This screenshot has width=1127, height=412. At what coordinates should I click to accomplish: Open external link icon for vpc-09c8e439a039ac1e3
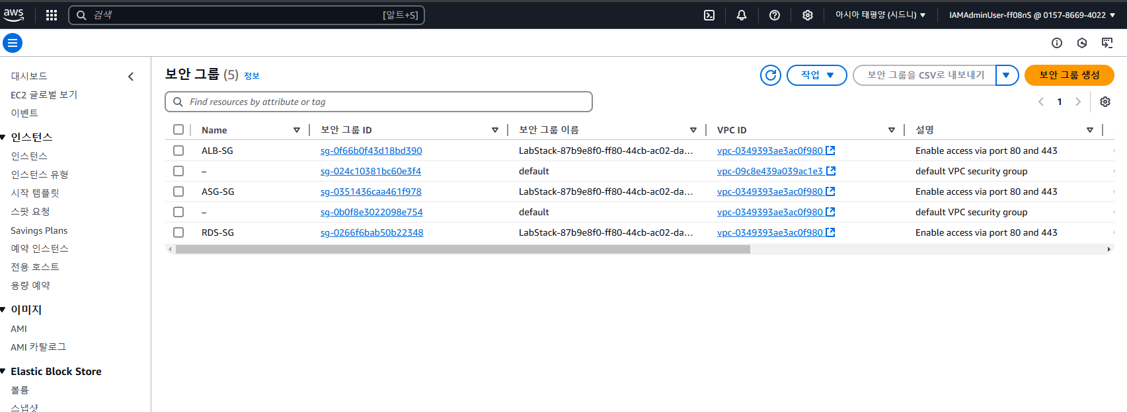click(831, 171)
